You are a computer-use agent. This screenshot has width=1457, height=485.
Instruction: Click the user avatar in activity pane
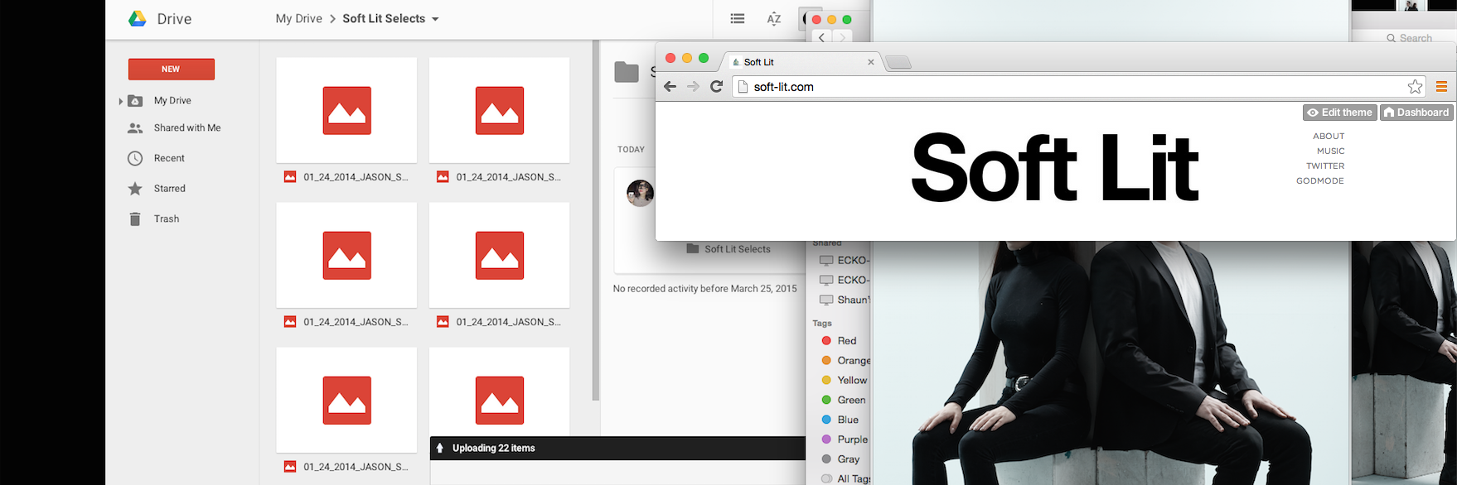click(x=640, y=193)
